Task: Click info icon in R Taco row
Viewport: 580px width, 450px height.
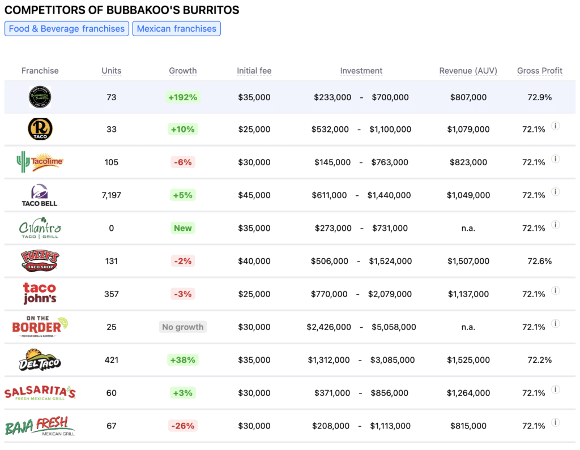Action: click(x=555, y=126)
